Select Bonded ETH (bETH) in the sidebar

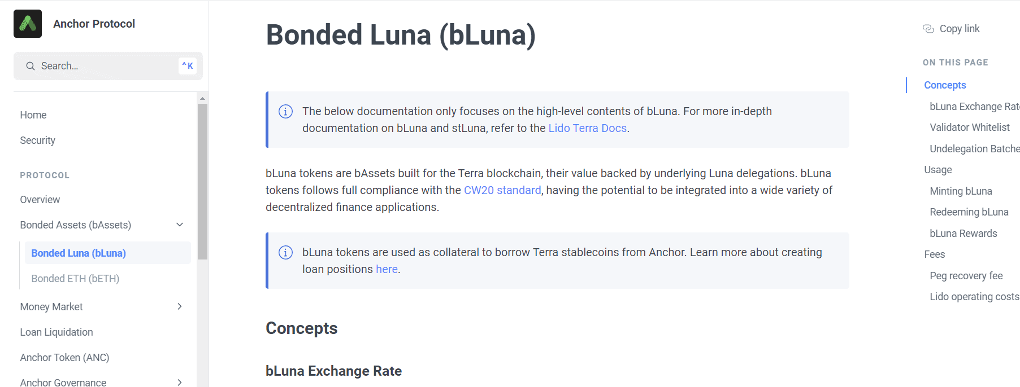click(75, 278)
